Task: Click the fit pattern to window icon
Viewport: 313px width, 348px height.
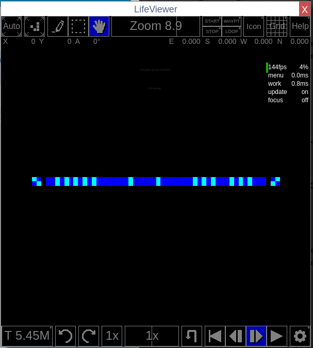Action: [35, 26]
